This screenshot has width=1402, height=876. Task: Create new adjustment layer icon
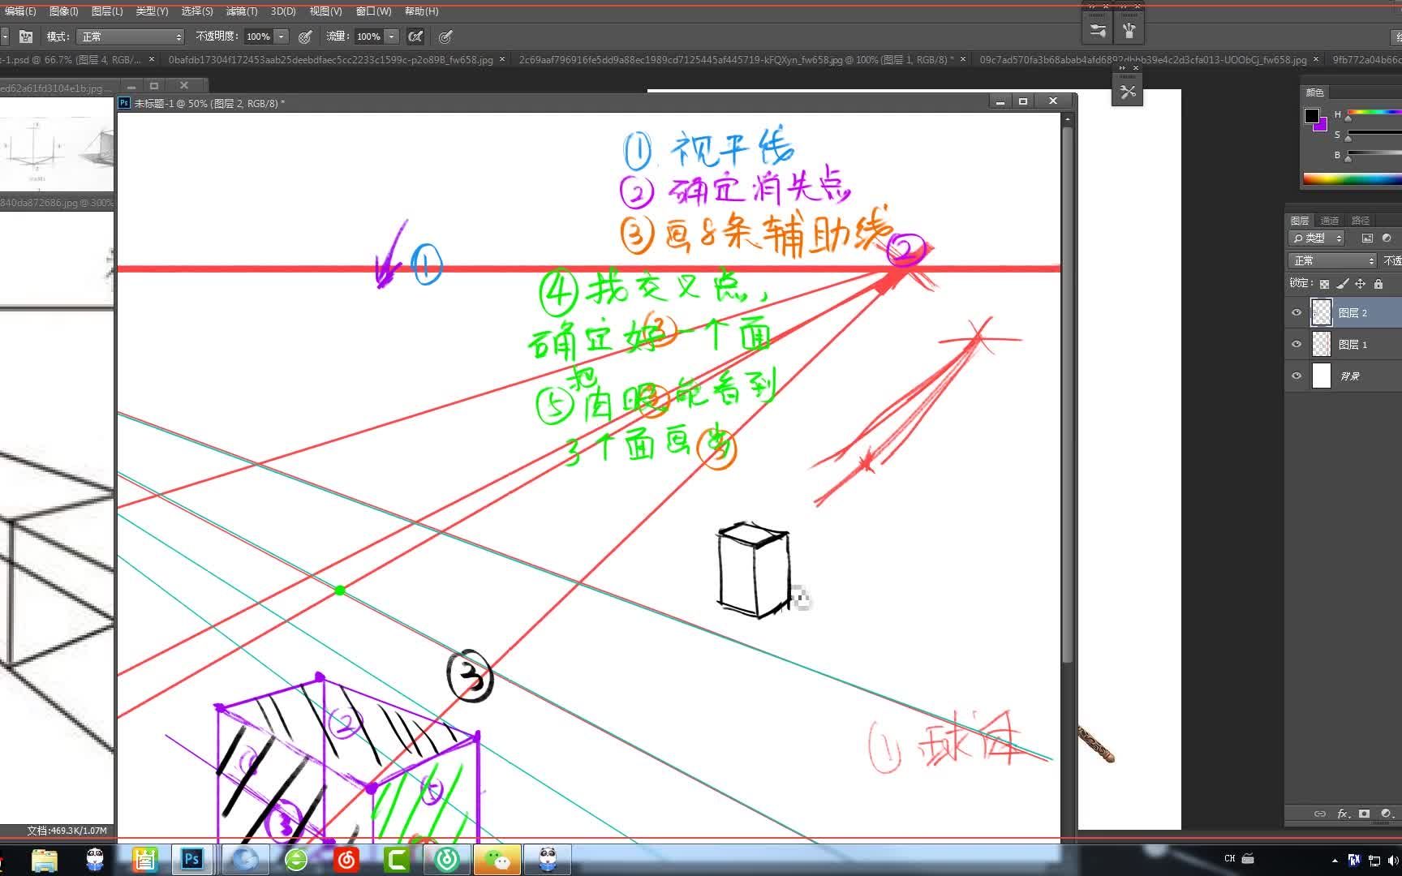pyautogui.click(x=1386, y=814)
